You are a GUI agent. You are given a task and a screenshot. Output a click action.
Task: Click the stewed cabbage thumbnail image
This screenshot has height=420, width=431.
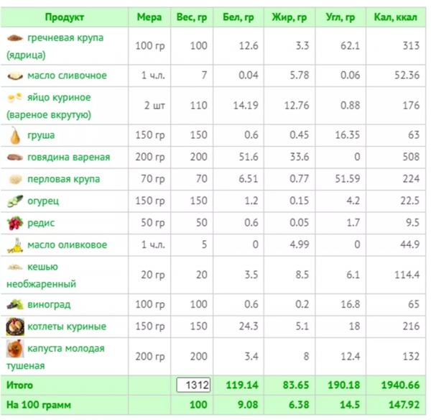click(x=15, y=348)
